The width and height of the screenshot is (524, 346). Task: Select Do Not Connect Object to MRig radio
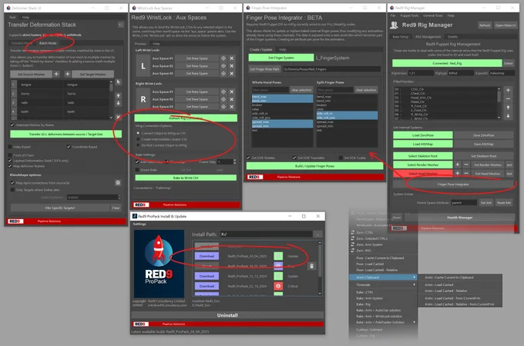tap(138, 145)
